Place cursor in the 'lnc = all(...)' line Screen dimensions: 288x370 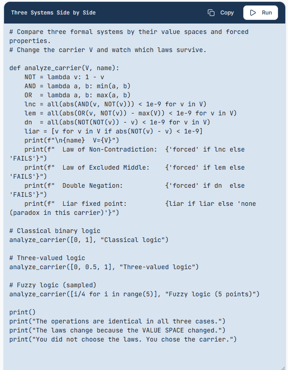coord(115,104)
